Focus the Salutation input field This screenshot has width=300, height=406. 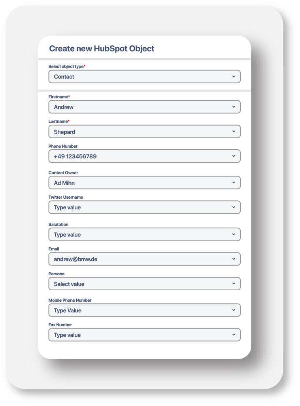(x=144, y=235)
